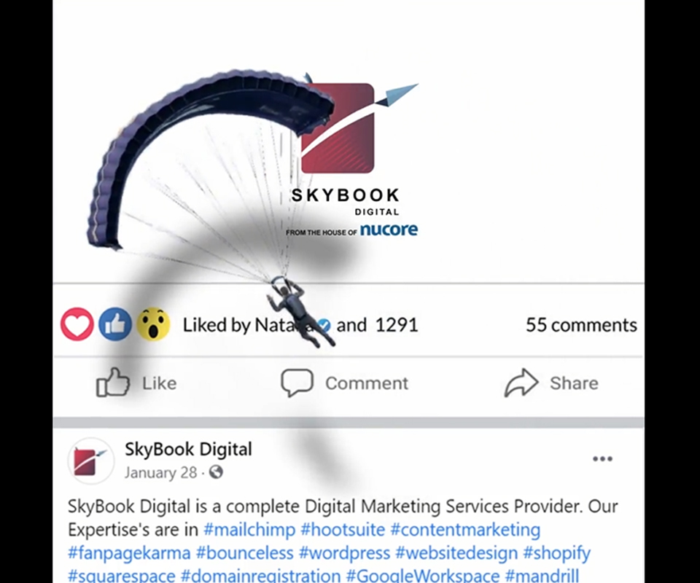Screen dimensions: 700x583
Task: Open the #contentmarketing hashtag
Action: (465, 530)
